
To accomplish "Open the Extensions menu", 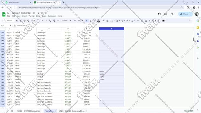I will [52, 16].
